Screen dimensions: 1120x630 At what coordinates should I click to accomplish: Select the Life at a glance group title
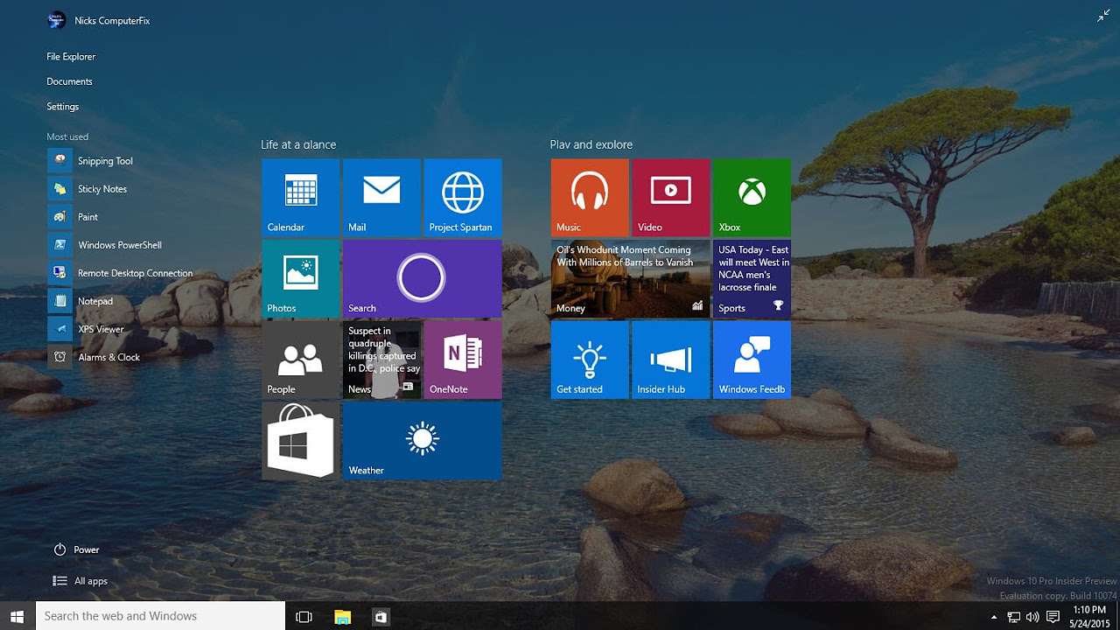[298, 144]
